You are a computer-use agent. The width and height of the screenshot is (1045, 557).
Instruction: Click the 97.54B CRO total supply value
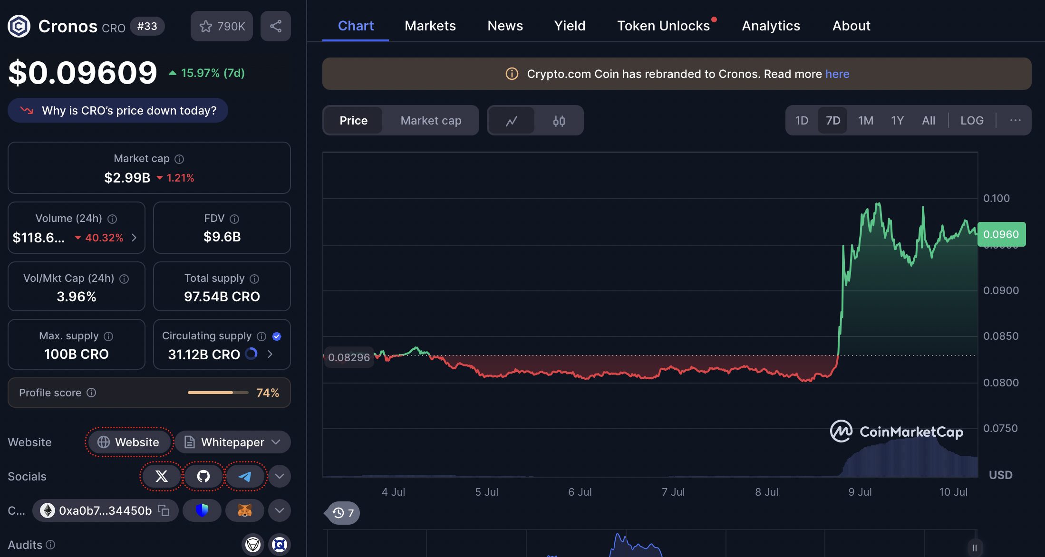222,297
